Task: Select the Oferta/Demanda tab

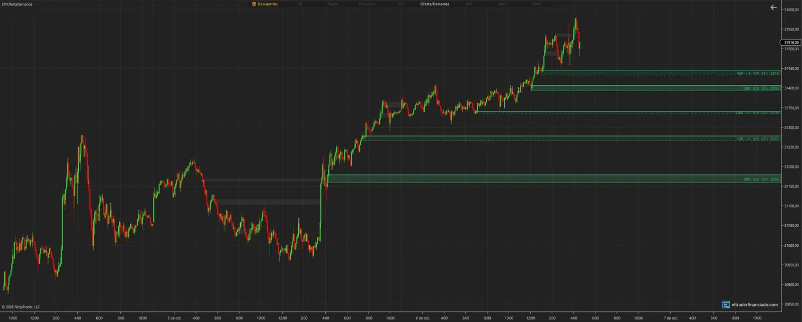Action: (435, 4)
